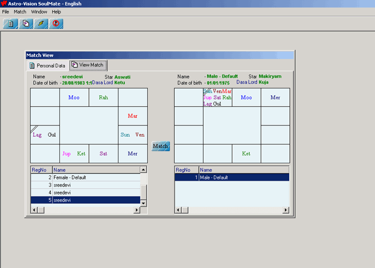
Task: Click up arrow of left list scrollbar
Action: 143,170
